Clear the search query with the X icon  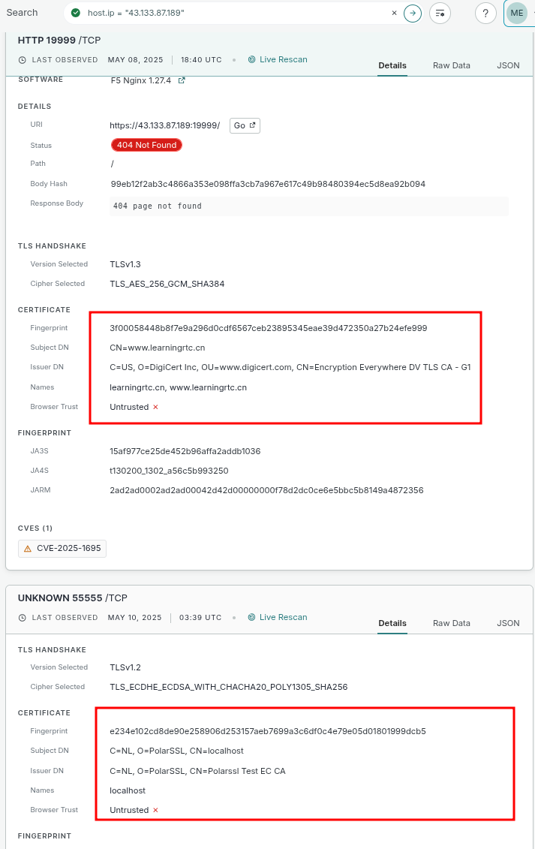coord(395,13)
